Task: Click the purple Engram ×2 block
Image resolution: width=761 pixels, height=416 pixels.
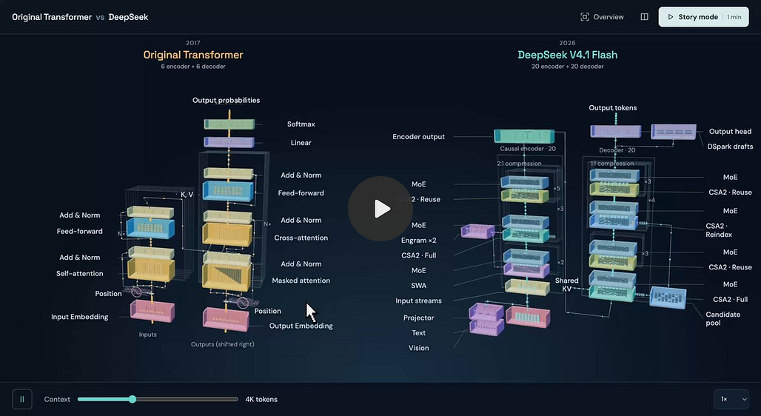Action: tap(477, 231)
